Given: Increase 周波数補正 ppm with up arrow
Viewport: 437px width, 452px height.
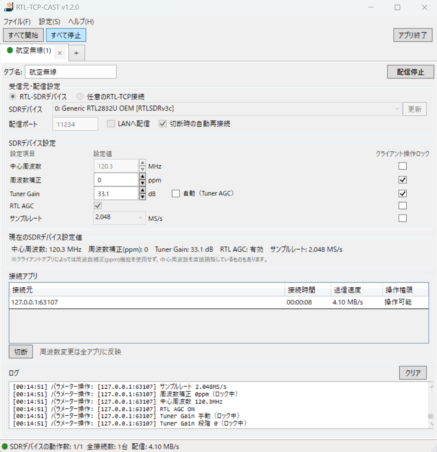Looking at the screenshot, I should click(142, 176).
